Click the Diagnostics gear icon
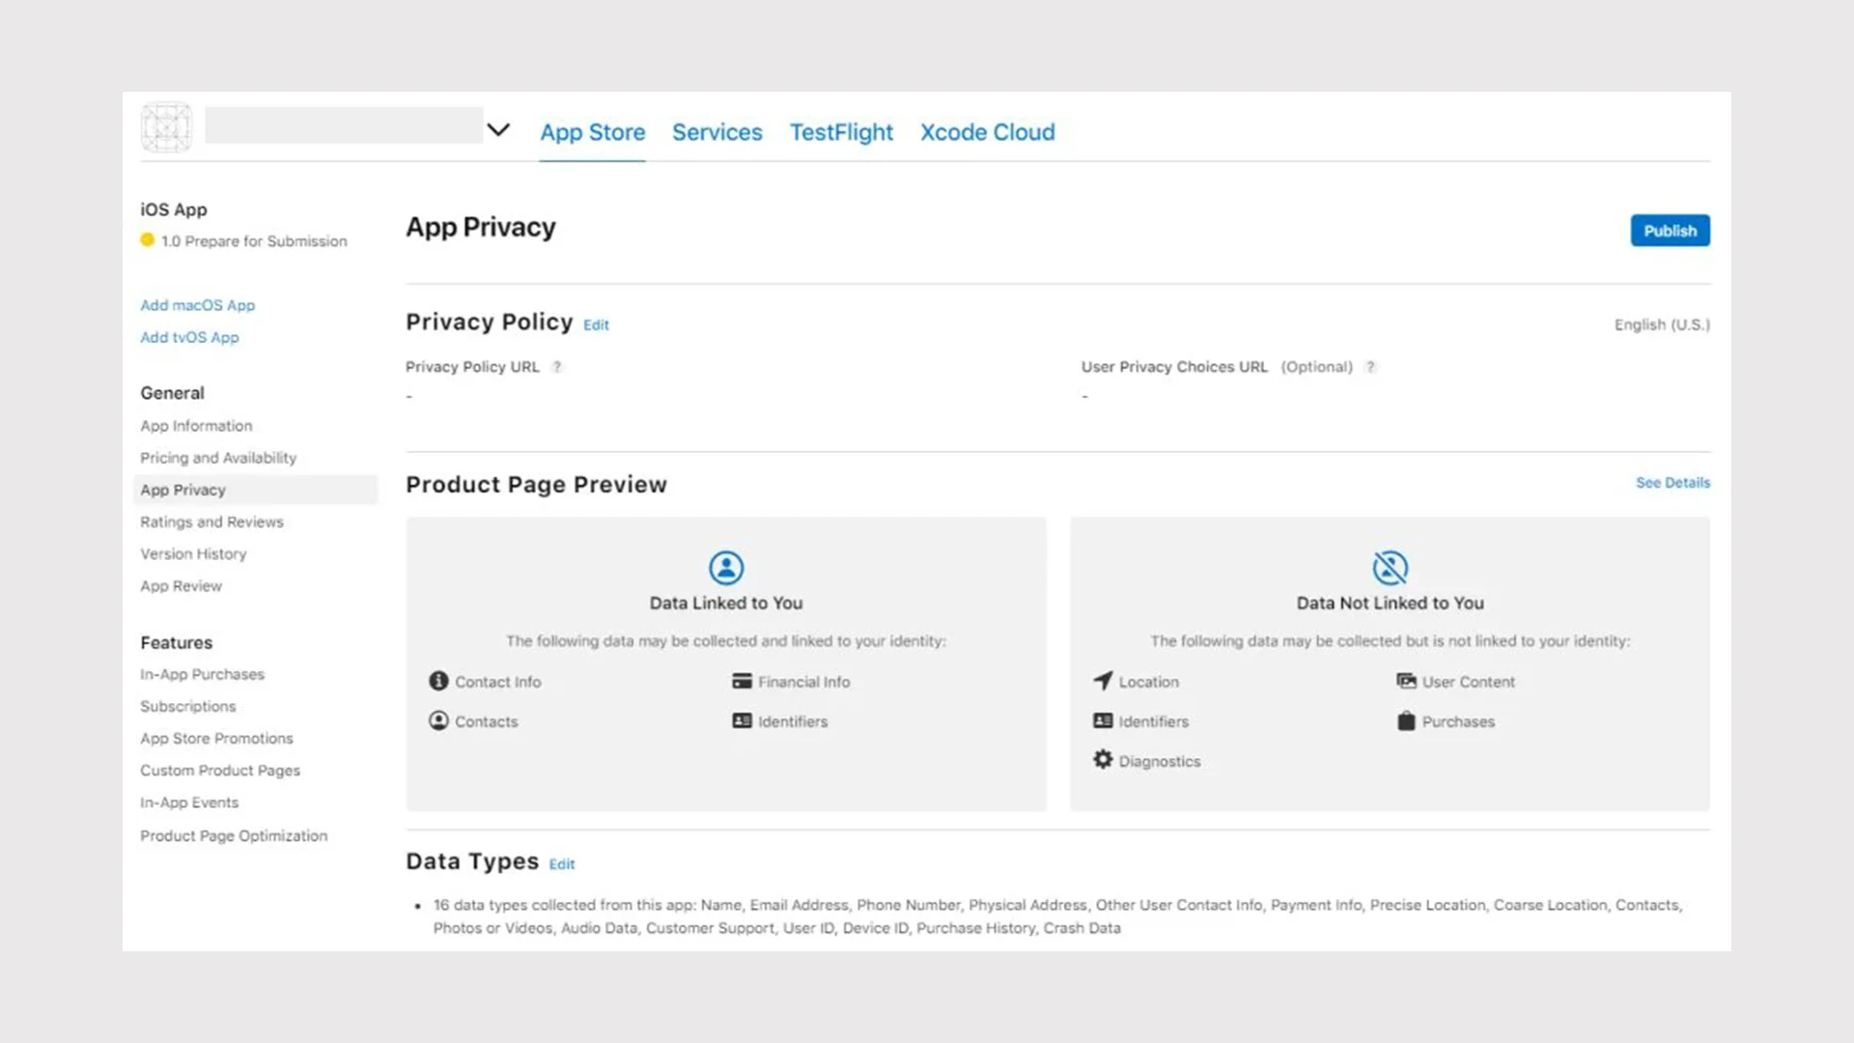The width and height of the screenshot is (1854, 1043). click(x=1103, y=759)
